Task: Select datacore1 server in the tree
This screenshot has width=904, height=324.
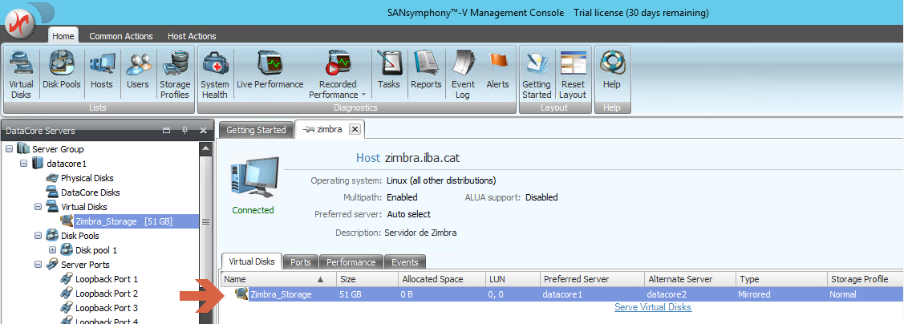Action: [x=67, y=164]
